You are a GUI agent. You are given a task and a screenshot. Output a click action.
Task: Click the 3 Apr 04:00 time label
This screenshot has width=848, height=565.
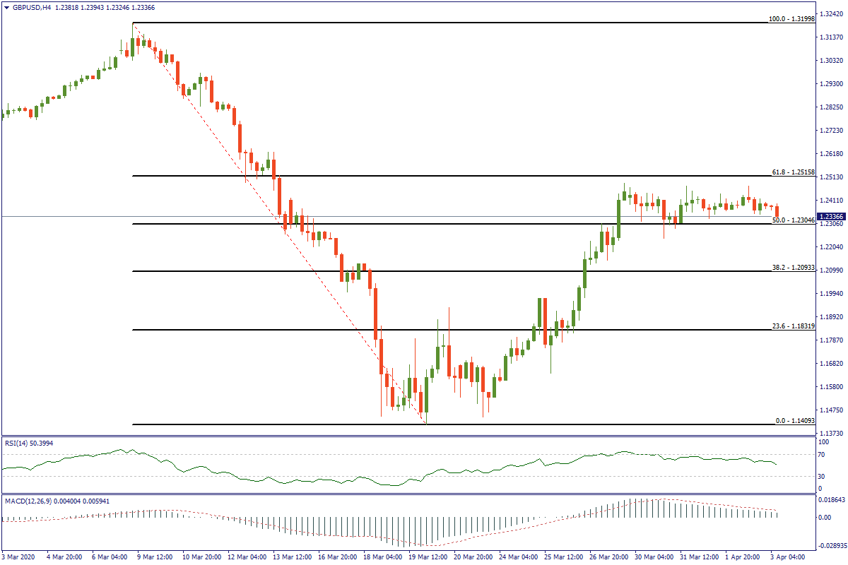click(x=786, y=557)
